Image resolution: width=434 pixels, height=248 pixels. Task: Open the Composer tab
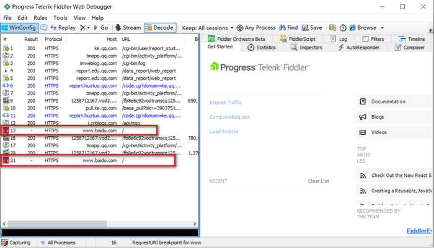click(x=410, y=48)
